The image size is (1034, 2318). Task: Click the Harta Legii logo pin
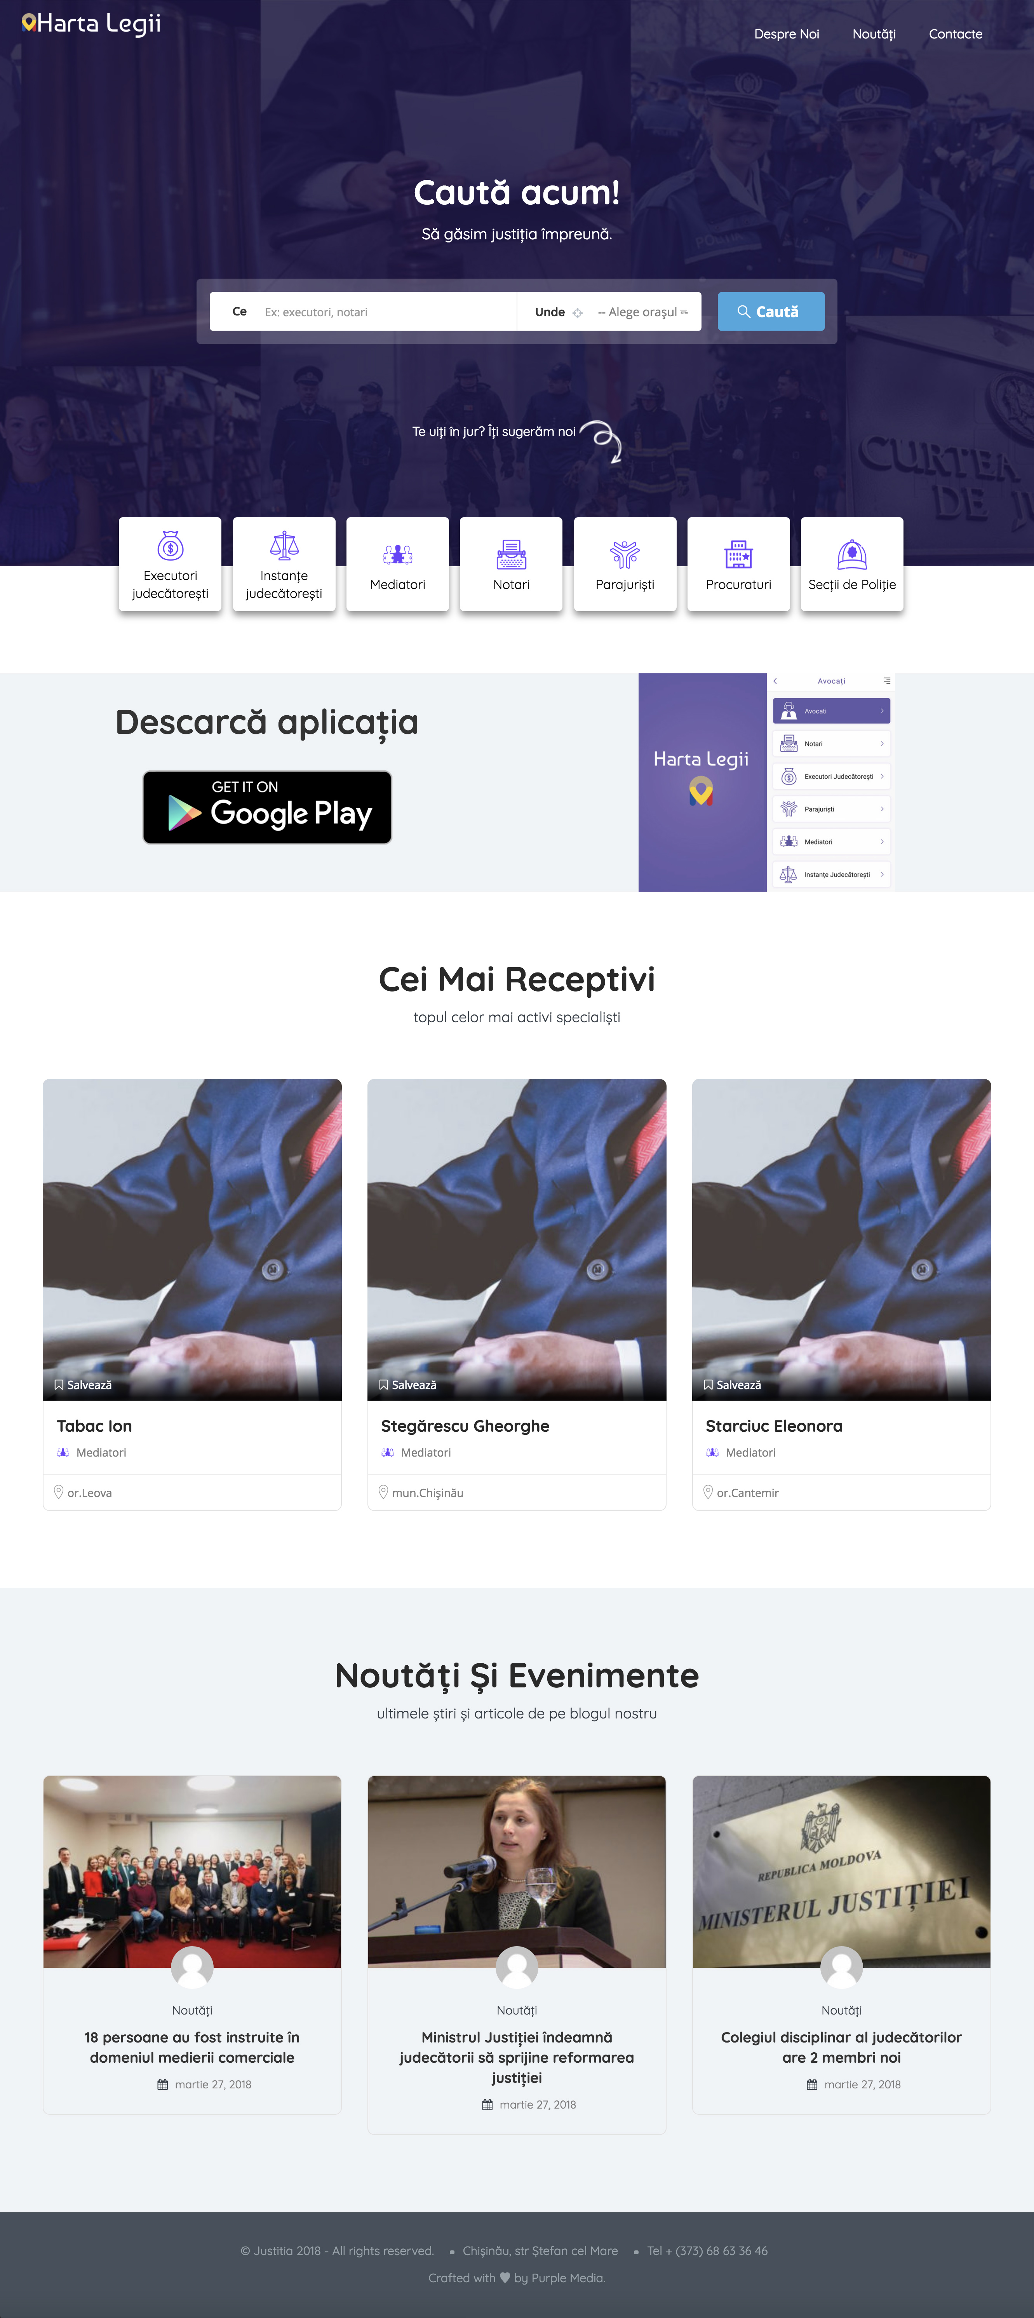(x=29, y=23)
